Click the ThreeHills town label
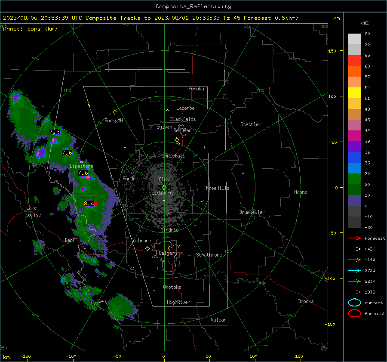Viewport: 387px width, 362px height. pyautogui.click(x=216, y=188)
